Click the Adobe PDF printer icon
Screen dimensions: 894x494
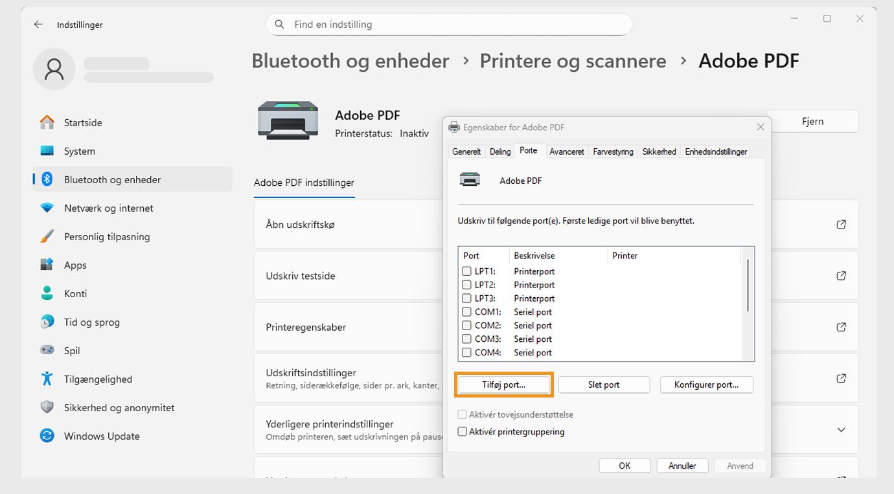point(288,120)
